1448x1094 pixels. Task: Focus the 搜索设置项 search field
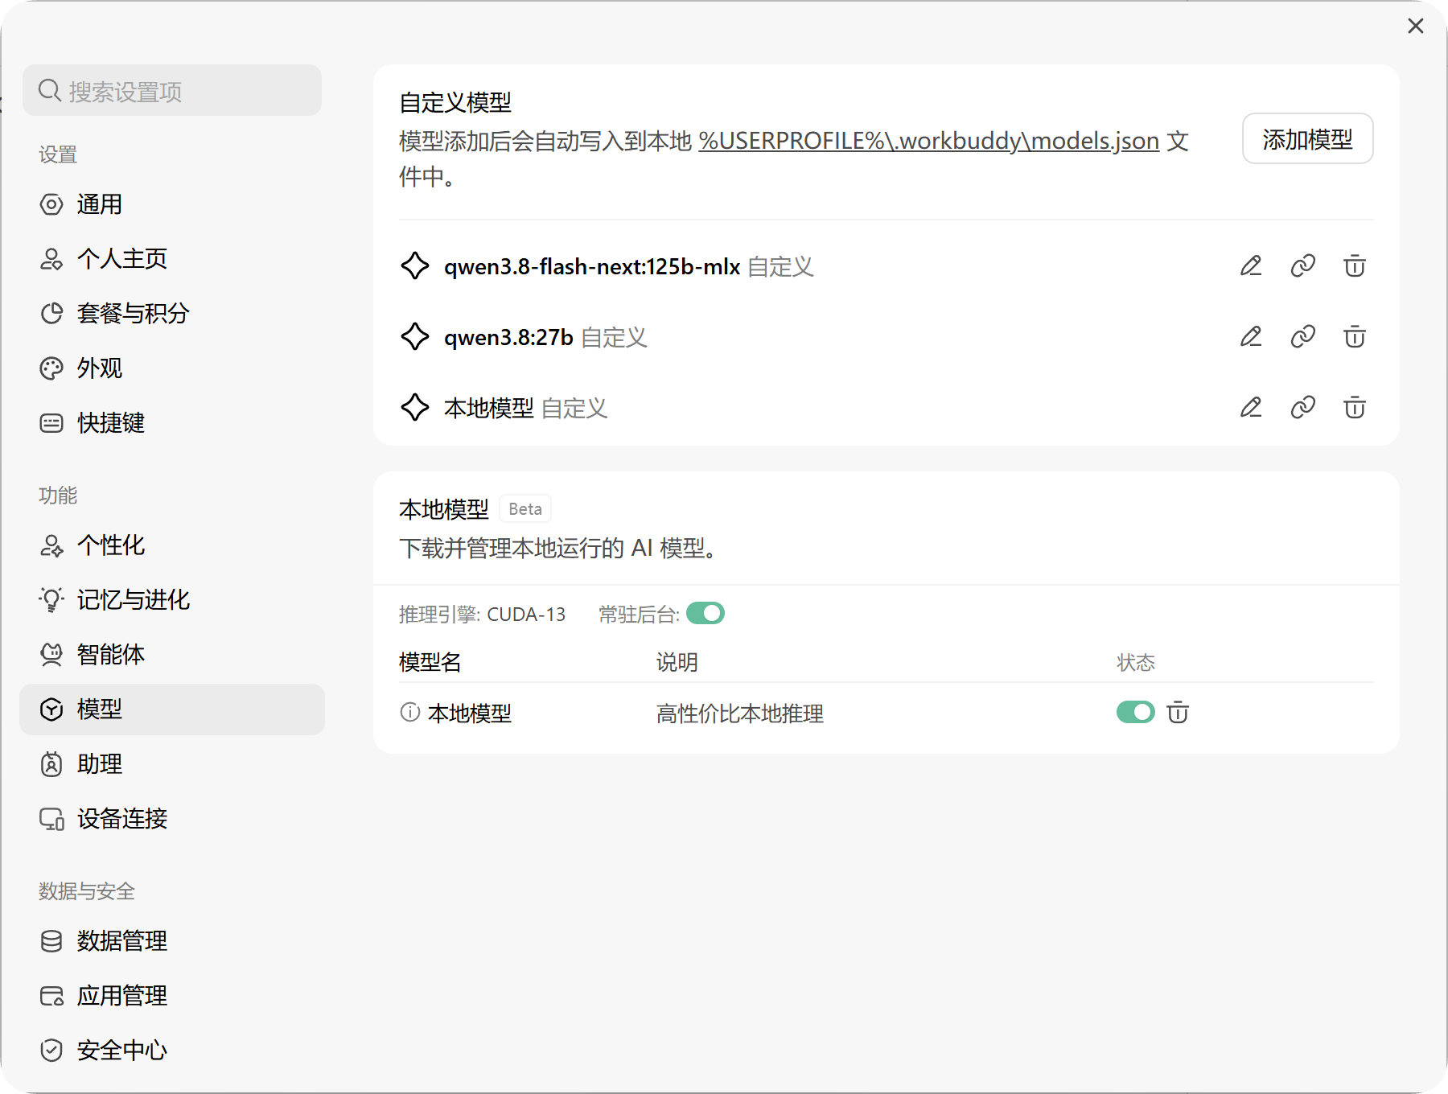pyautogui.click(x=172, y=91)
